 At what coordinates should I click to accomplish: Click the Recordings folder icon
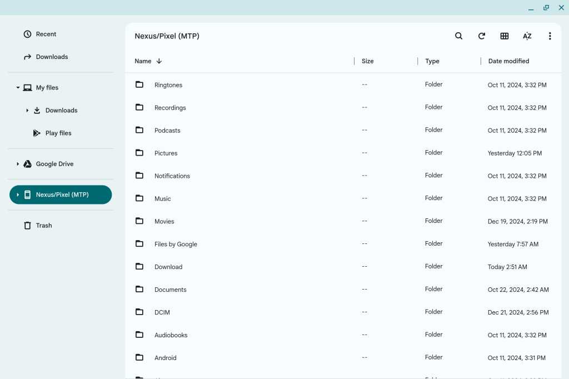[x=139, y=107]
